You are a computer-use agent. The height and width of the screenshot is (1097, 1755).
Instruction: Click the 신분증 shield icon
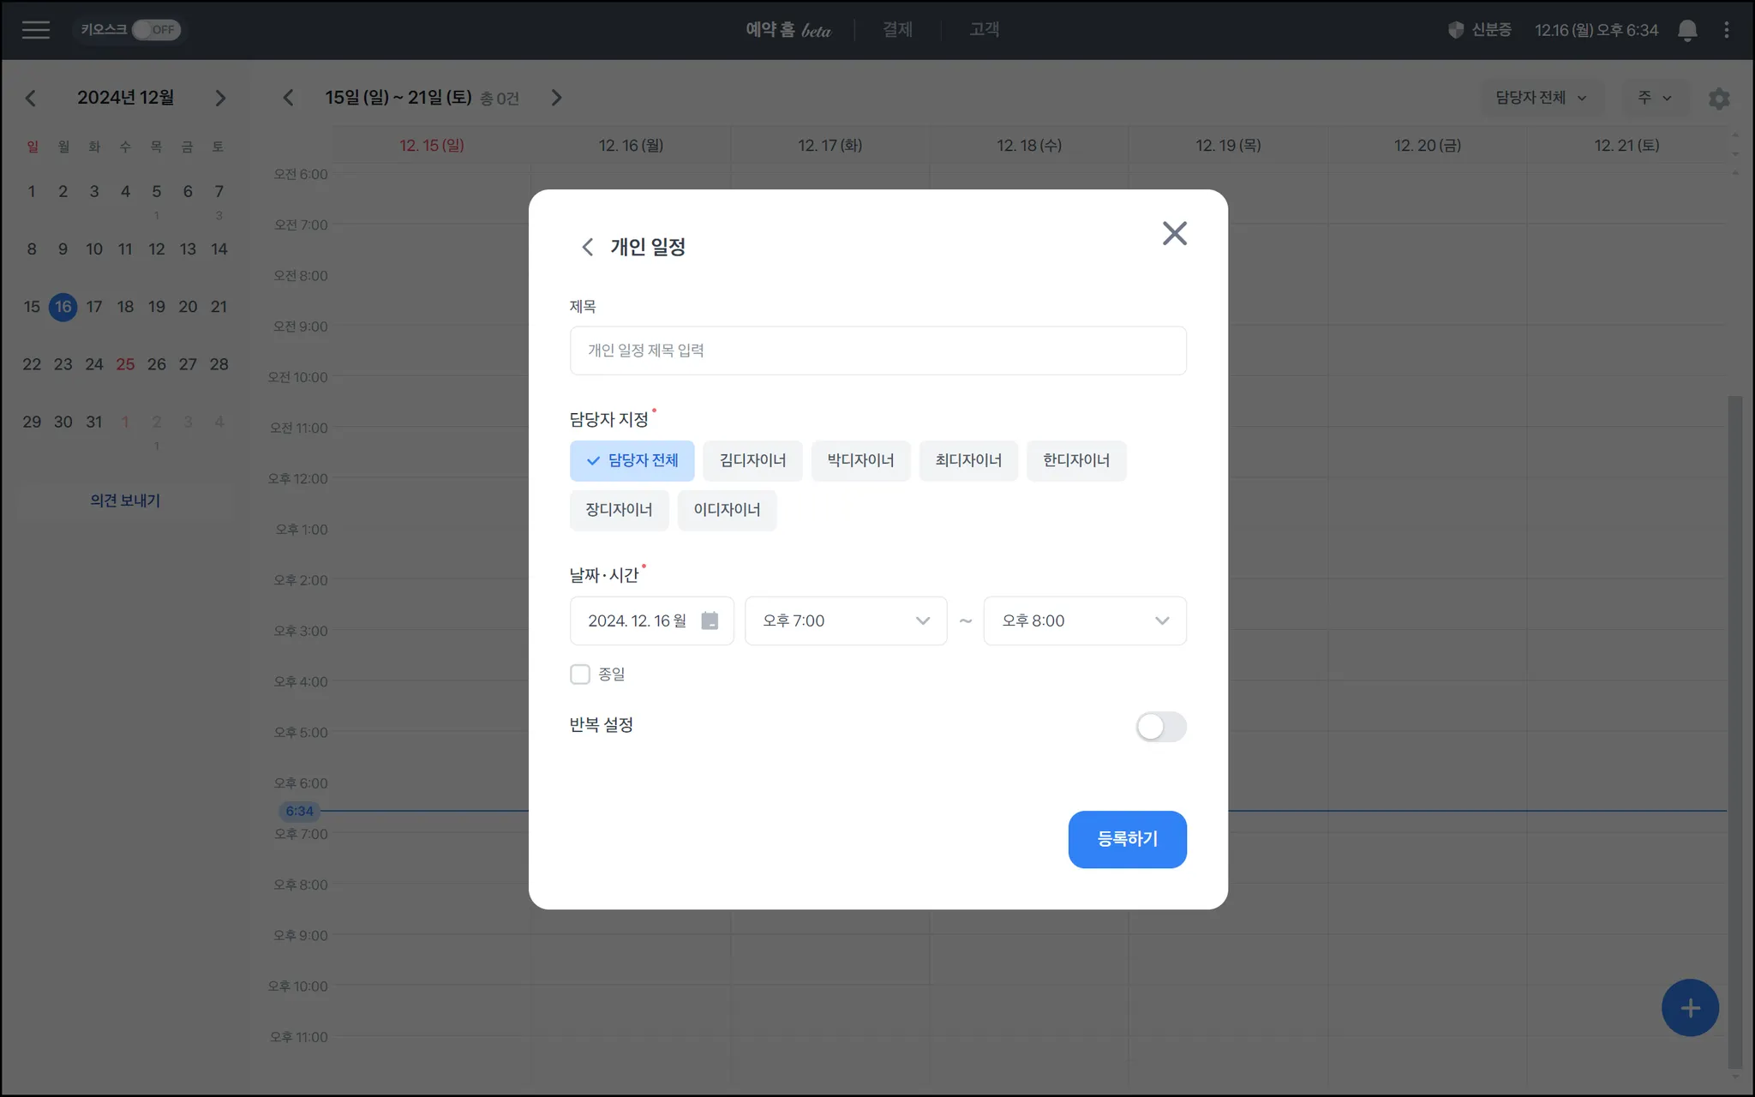point(1455,30)
